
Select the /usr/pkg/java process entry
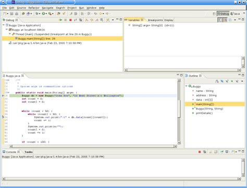(45, 43)
